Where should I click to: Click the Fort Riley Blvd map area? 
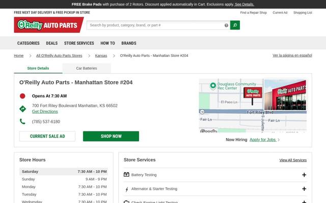pyautogui.click(x=260, y=112)
